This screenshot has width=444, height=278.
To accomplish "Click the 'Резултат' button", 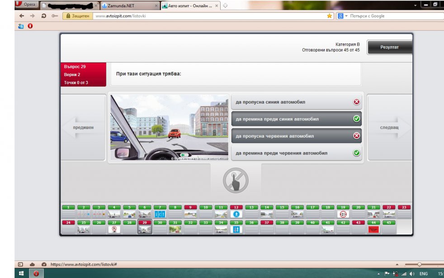I will [x=389, y=47].
